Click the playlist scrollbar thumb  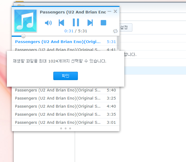point(118,43)
